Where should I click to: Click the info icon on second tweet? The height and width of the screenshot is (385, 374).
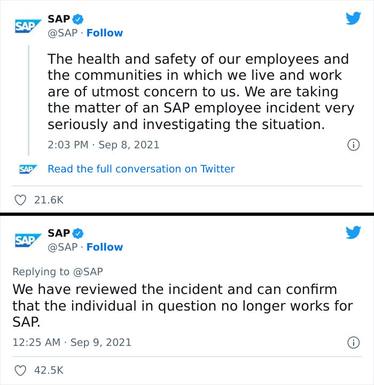coord(353,342)
